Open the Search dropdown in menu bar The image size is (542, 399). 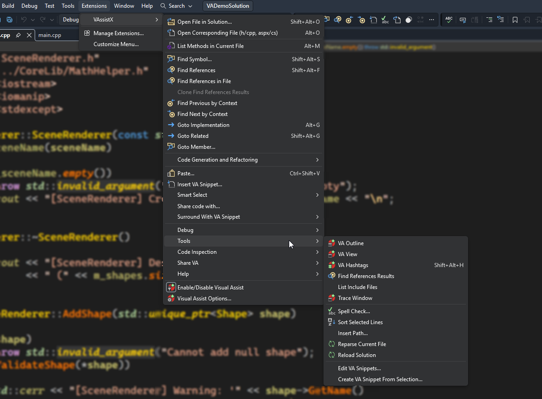[x=176, y=6]
